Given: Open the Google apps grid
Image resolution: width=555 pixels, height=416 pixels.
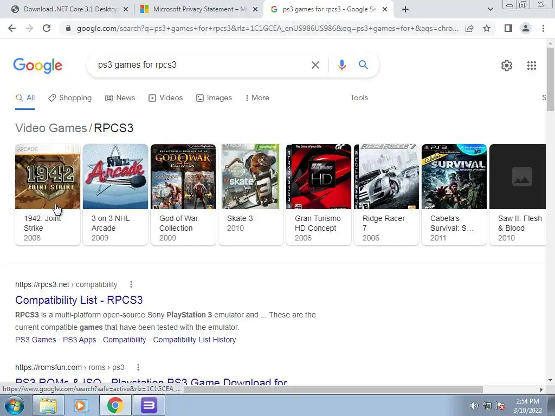Looking at the screenshot, I should pos(531,66).
